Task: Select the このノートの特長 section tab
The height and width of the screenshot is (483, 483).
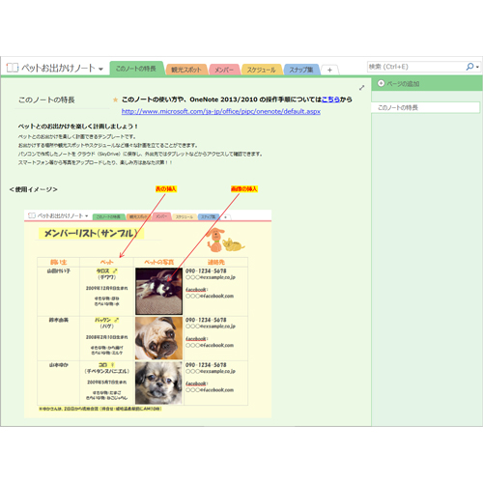Action: pos(136,69)
